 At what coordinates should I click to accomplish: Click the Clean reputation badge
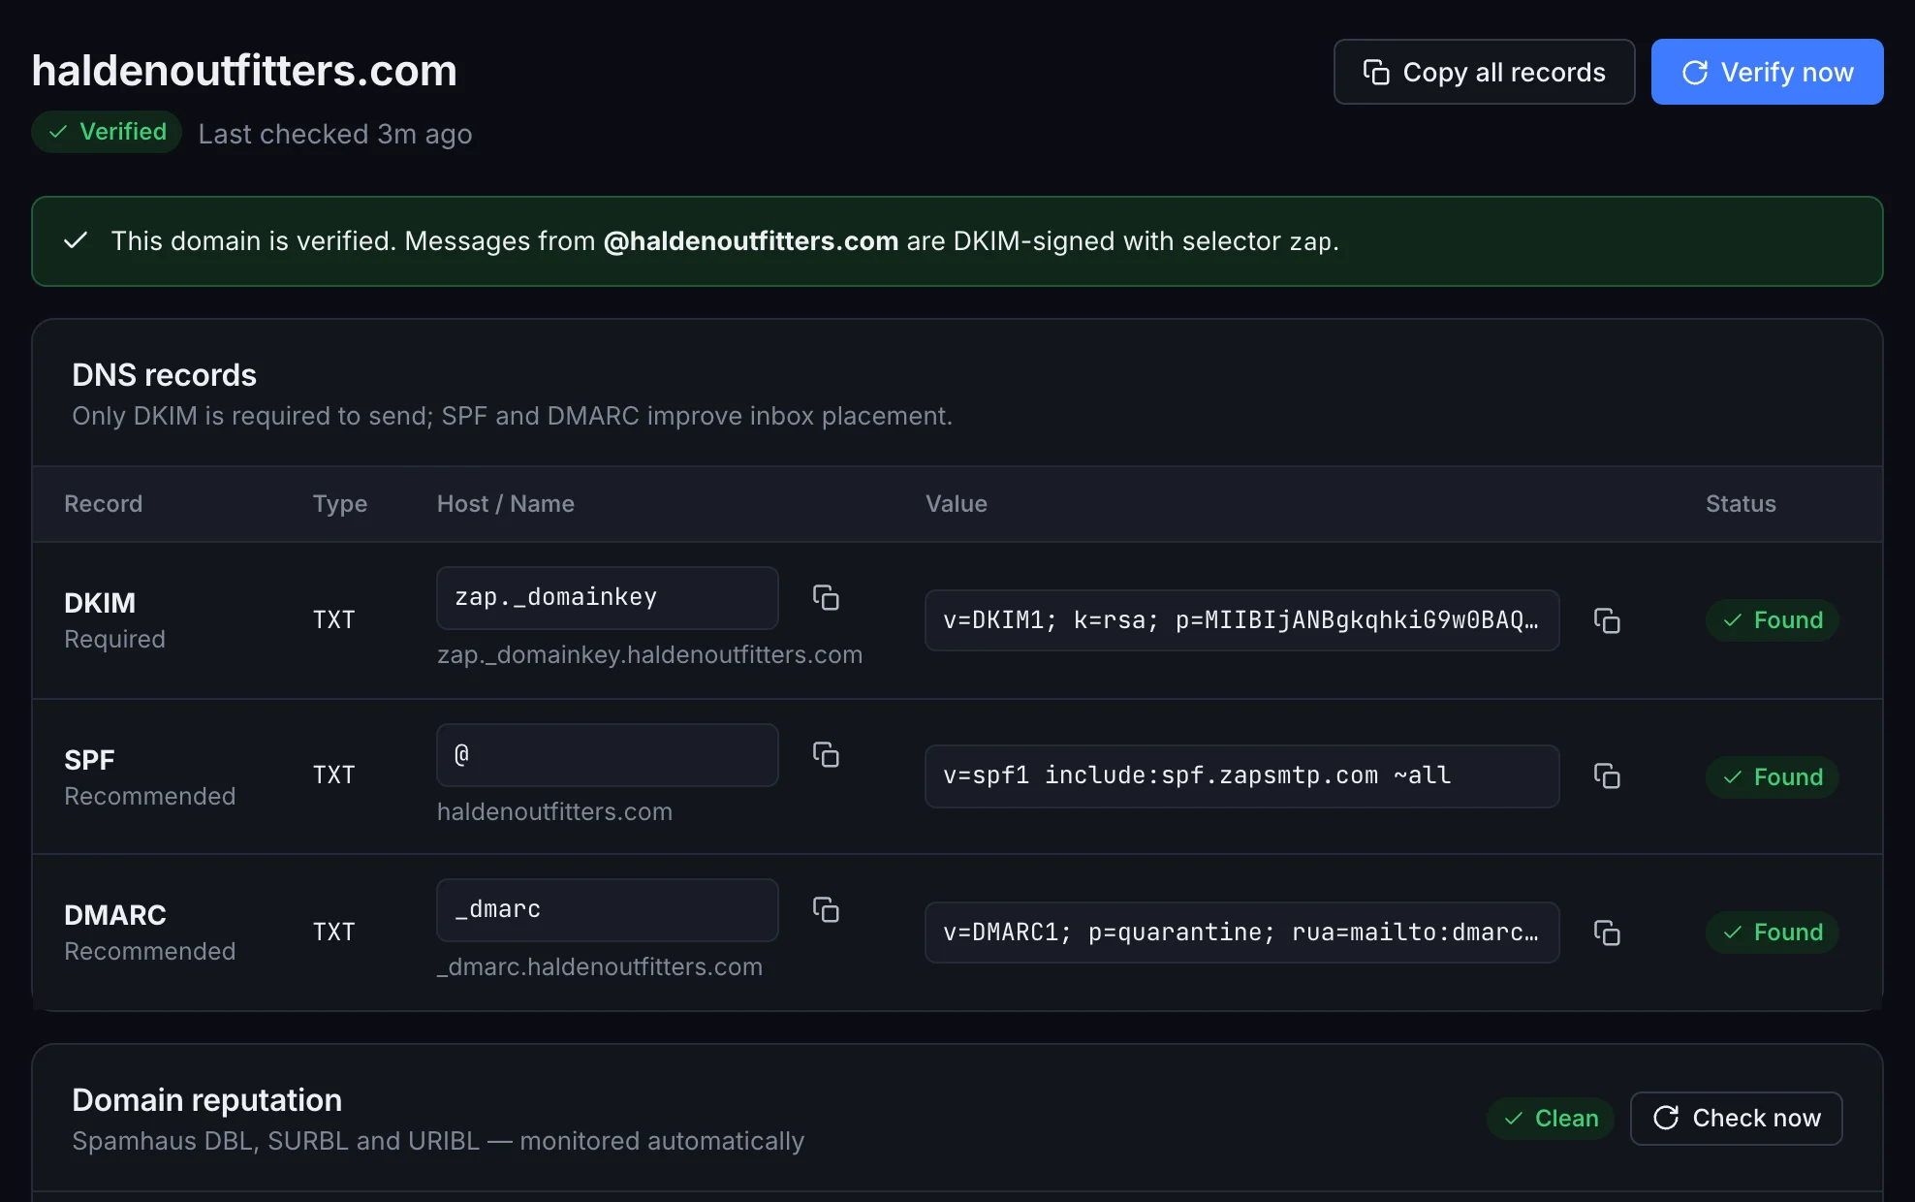coord(1550,1118)
